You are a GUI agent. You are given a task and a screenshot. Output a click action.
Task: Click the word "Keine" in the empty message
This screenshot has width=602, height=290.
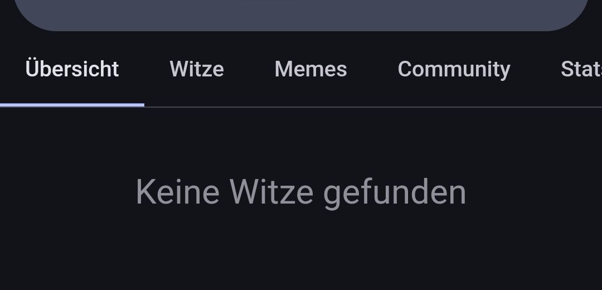(x=178, y=192)
